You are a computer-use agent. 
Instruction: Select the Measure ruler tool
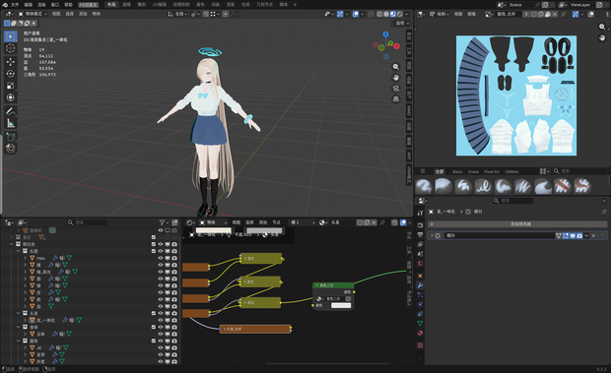click(11, 124)
